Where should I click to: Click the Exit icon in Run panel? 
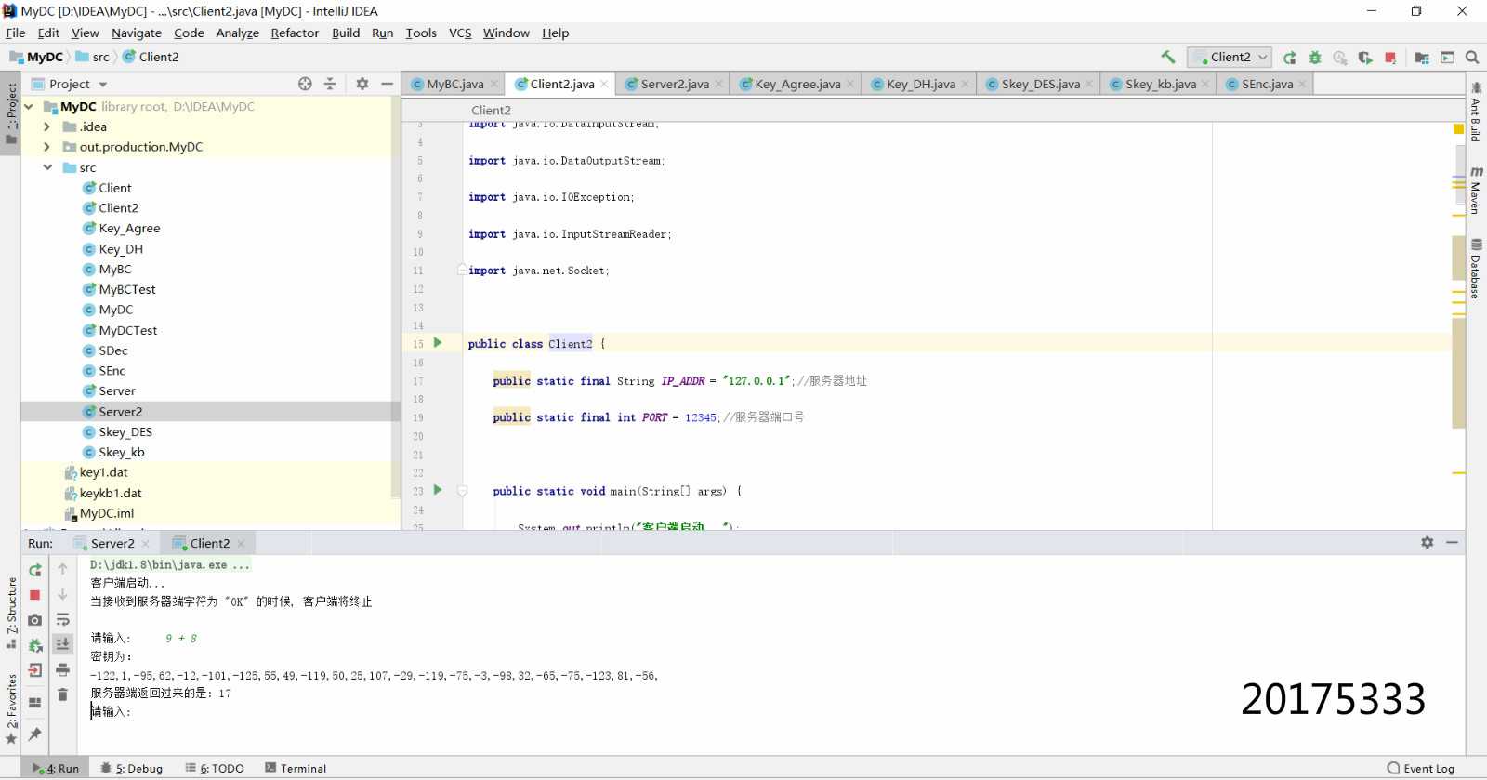pyautogui.click(x=35, y=670)
